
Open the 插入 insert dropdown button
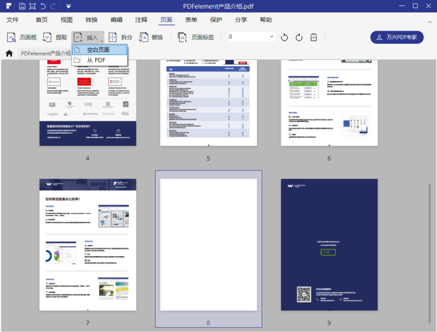(x=88, y=37)
